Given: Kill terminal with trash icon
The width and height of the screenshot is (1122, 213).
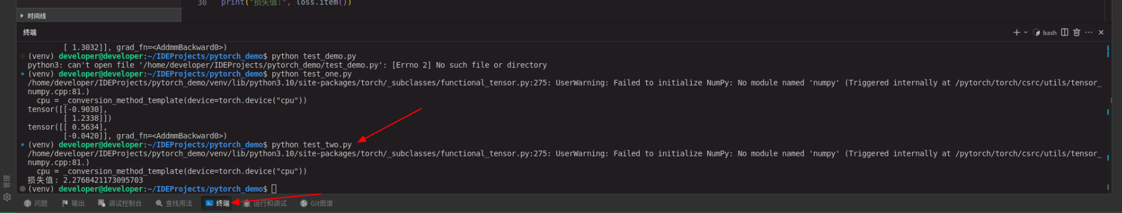Looking at the screenshot, I should [1076, 32].
